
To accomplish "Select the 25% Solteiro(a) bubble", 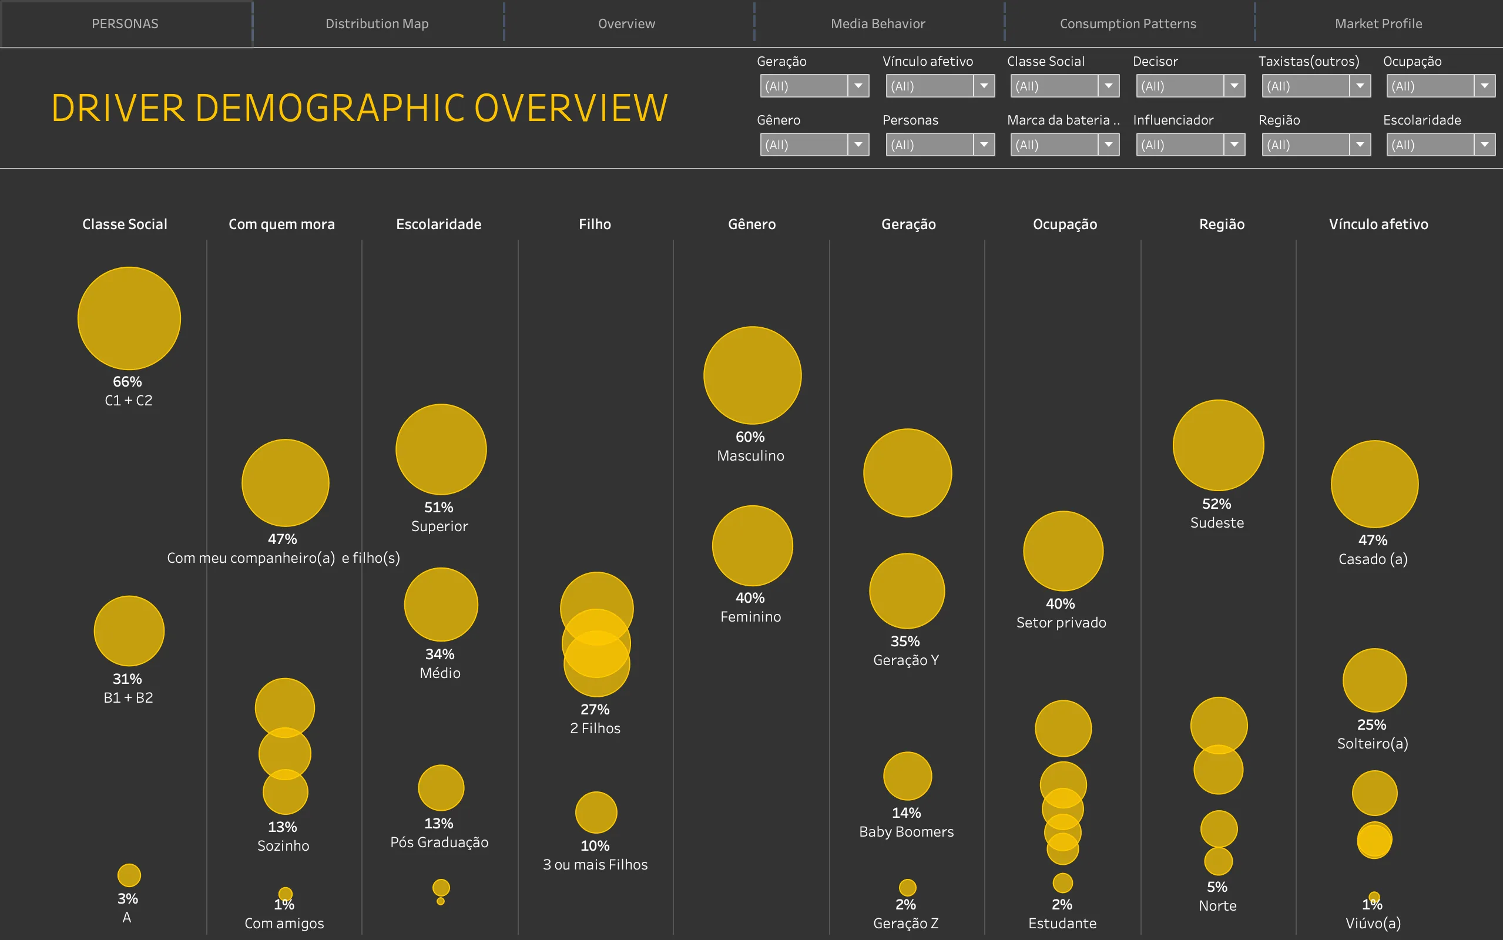I will coord(1374,680).
